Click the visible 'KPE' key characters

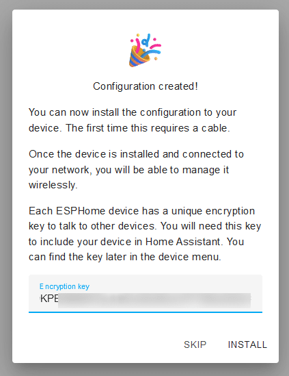pyautogui.click(x=49, y=299)
